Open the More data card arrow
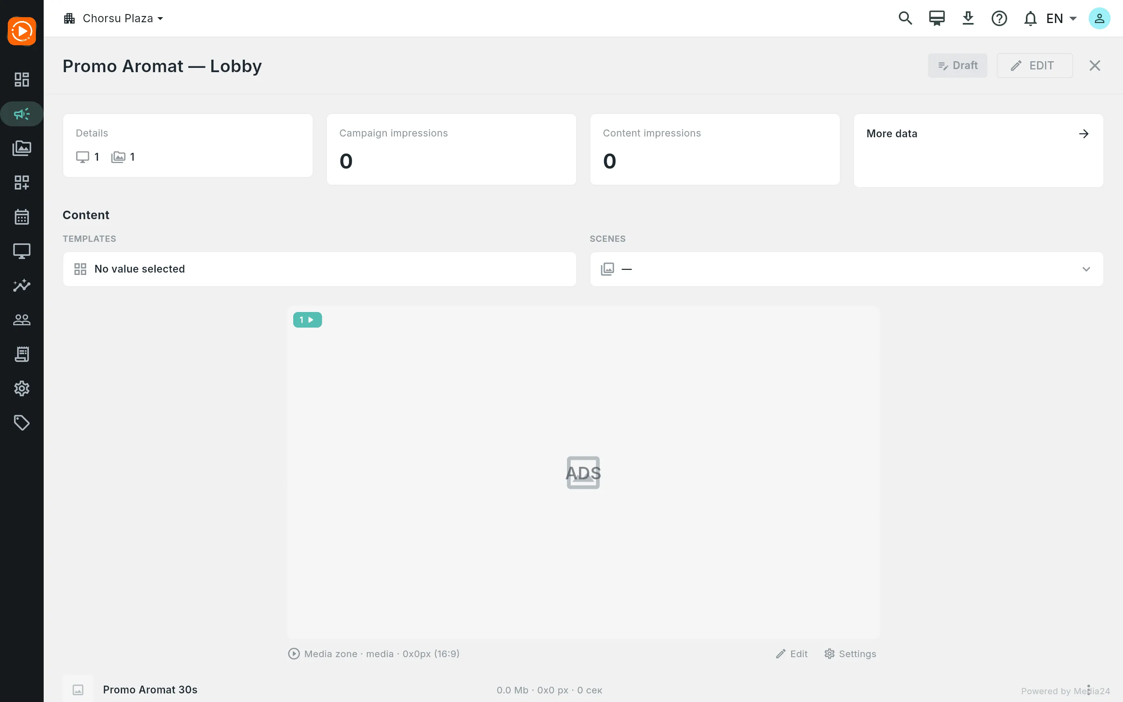Screen dimensions: 1123x702 point(1084,134)
